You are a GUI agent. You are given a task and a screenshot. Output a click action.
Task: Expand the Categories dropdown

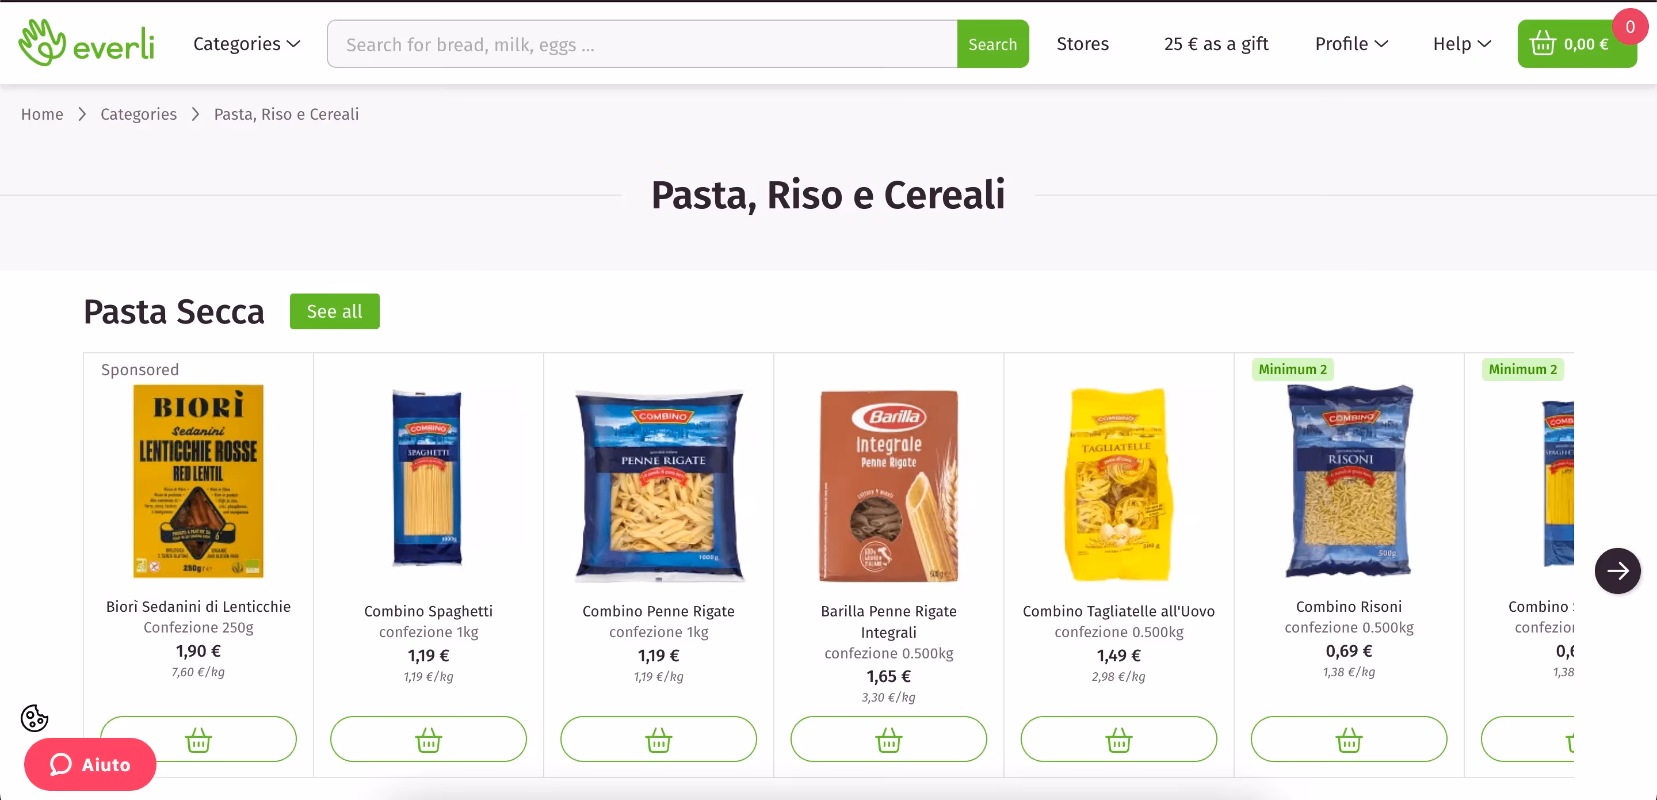(x=246, y=43)
